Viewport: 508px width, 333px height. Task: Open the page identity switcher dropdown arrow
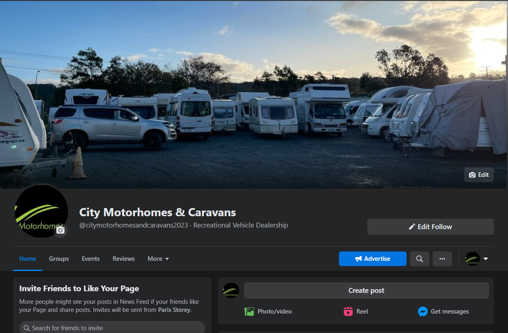486,259
